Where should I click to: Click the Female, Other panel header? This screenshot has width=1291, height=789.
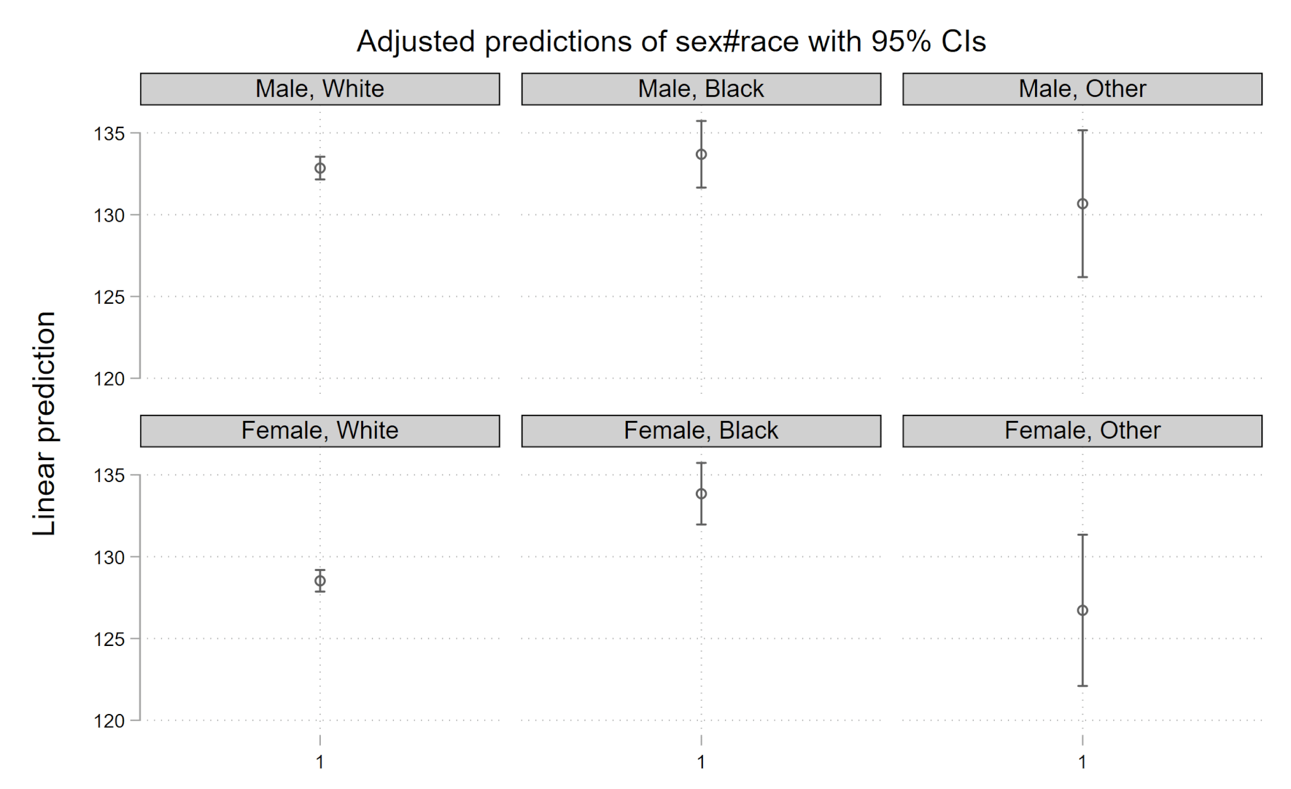[1082, 431]
